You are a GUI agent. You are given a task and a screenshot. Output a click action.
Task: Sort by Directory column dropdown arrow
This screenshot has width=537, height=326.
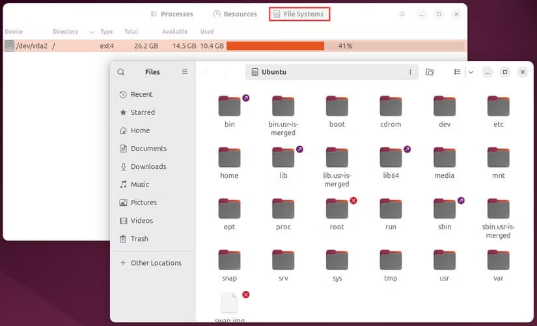click(x=92, y=32)
